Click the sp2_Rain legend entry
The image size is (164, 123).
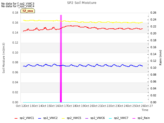(x=141, y=118)
